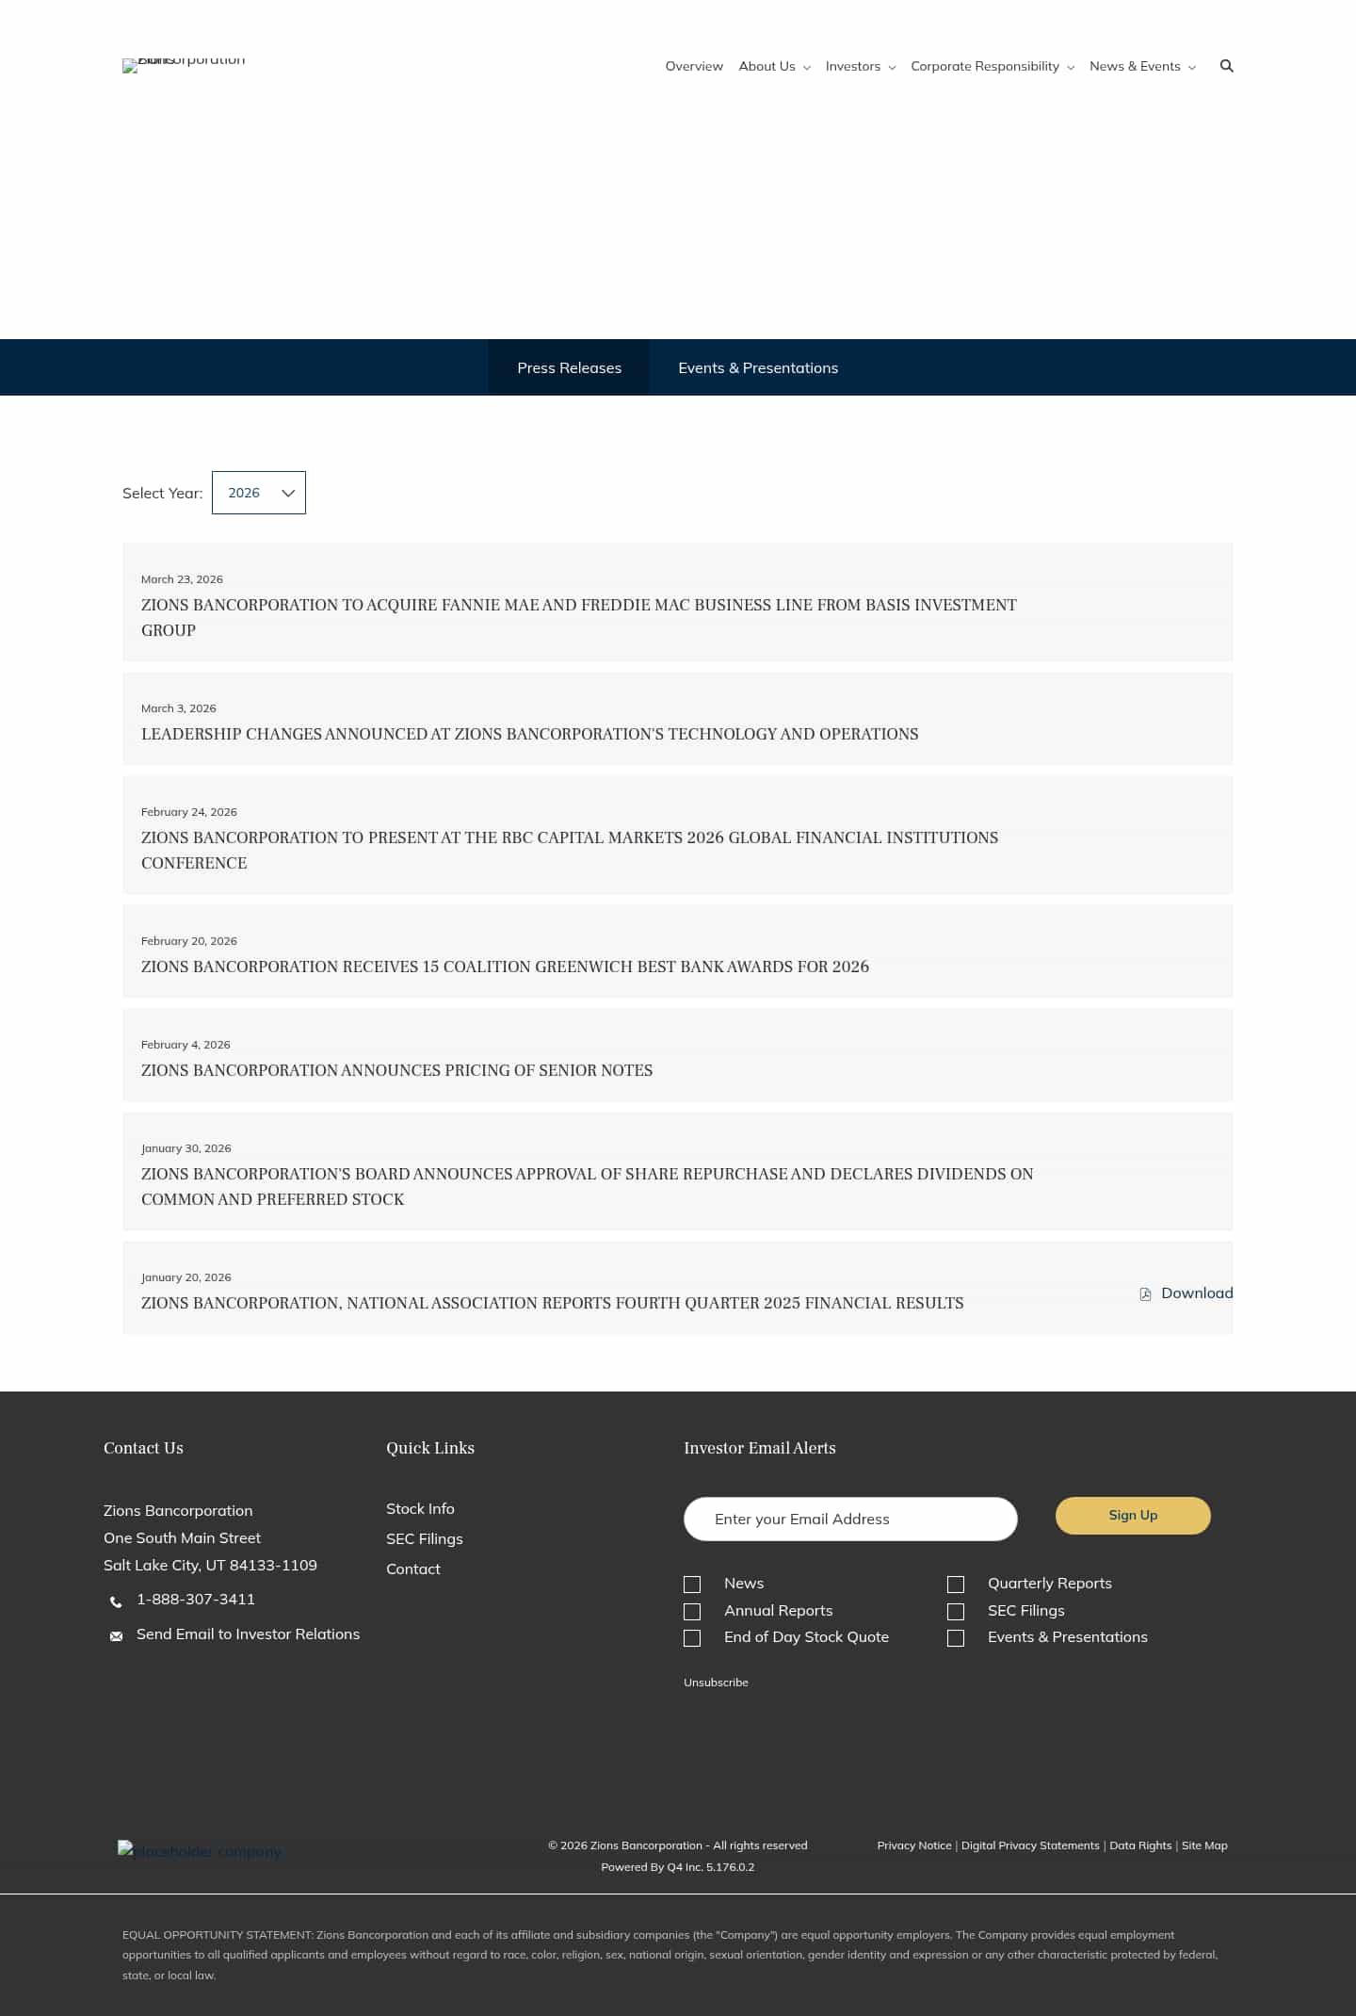Screen dimensions: 1356x2016
Task: Switch to the Press Releases tab
Action: pos(569,367)
